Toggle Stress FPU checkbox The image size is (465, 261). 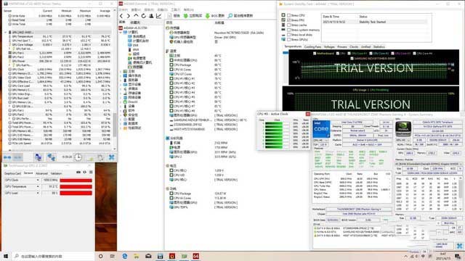(288, 20)
